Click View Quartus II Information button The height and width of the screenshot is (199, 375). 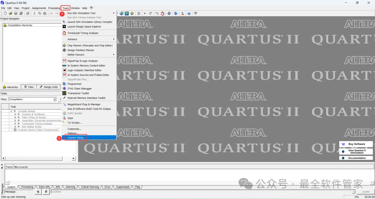click(356, 152)
